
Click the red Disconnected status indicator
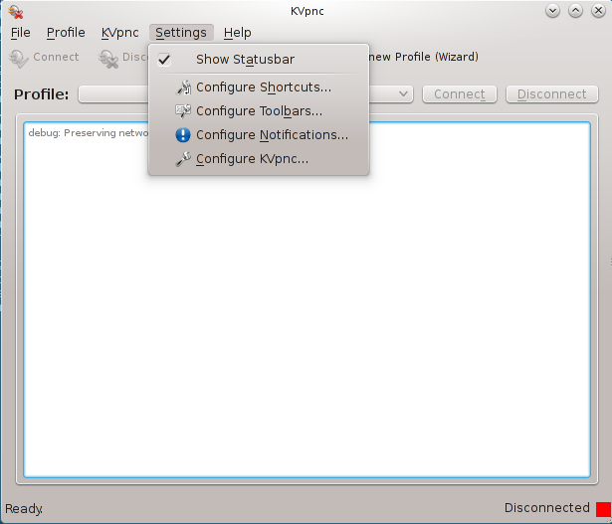click(603, 509)
